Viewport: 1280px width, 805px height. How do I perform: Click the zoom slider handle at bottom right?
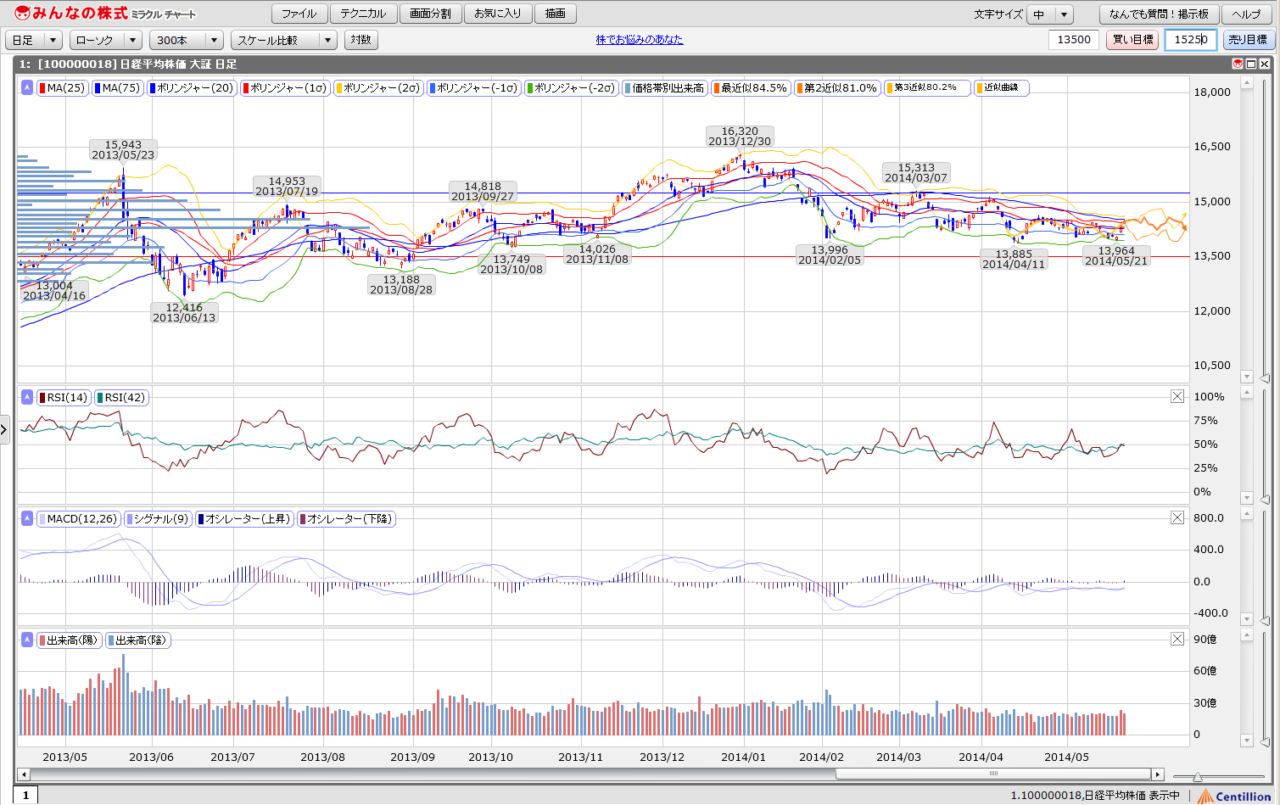tap(1197, 776)
